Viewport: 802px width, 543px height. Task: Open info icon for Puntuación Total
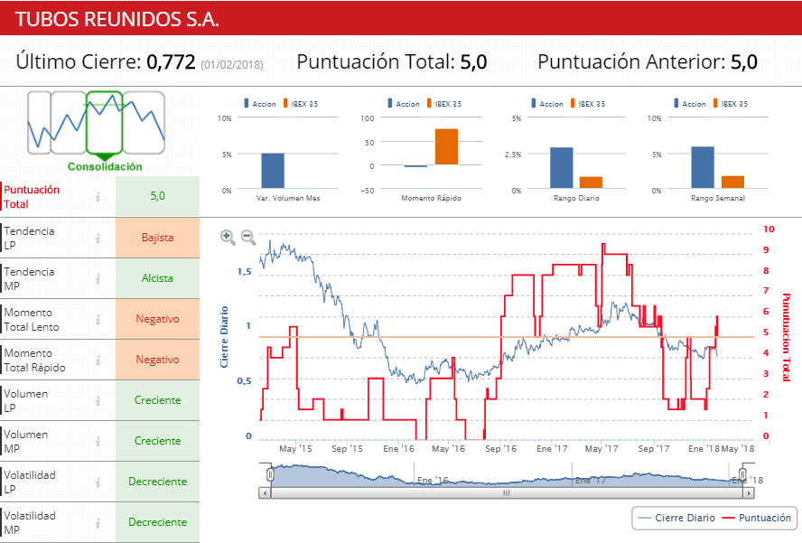pos(98,197)
